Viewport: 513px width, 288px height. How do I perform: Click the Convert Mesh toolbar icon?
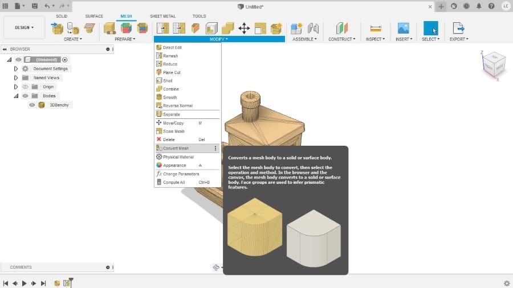click(x=276, y=28)
